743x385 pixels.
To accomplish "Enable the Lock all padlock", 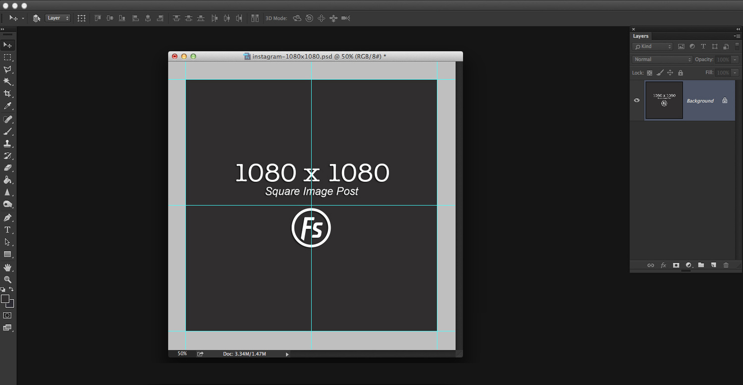I will click(680, 72).
